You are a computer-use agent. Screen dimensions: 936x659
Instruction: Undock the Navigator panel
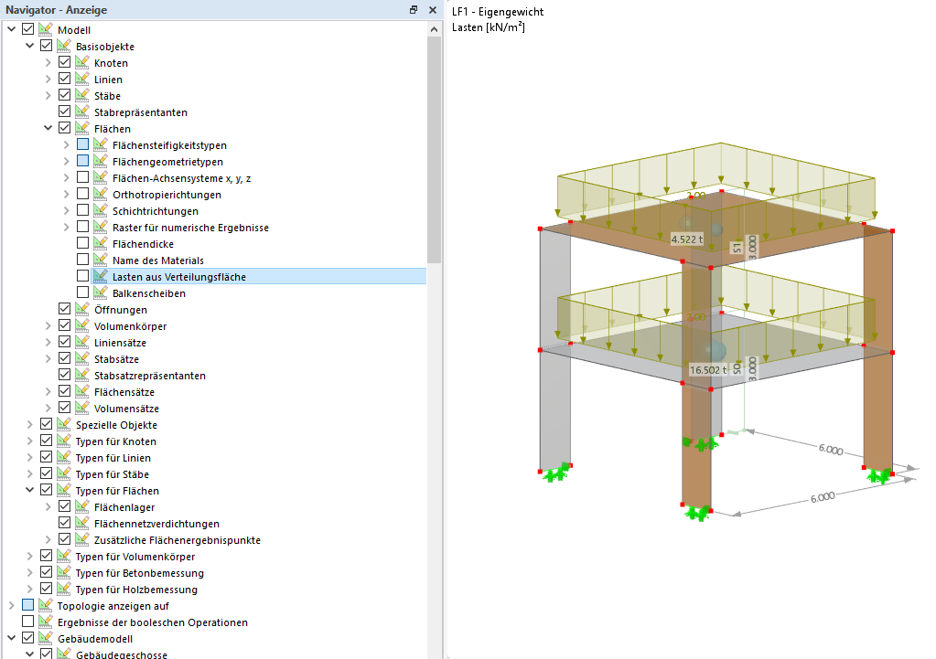pos(413,9)
